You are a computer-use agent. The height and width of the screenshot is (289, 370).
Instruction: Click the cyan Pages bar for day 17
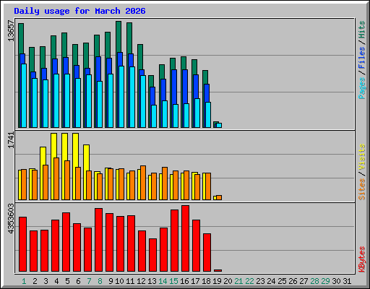click(x=197, y=113)
